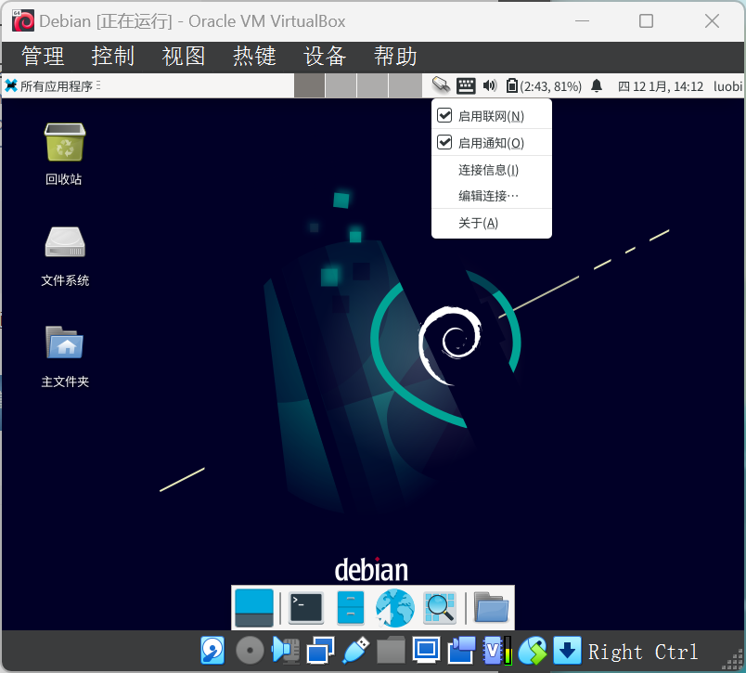
Task: Click the VirtualBox hard disk status icon
Action: point(212,651)
